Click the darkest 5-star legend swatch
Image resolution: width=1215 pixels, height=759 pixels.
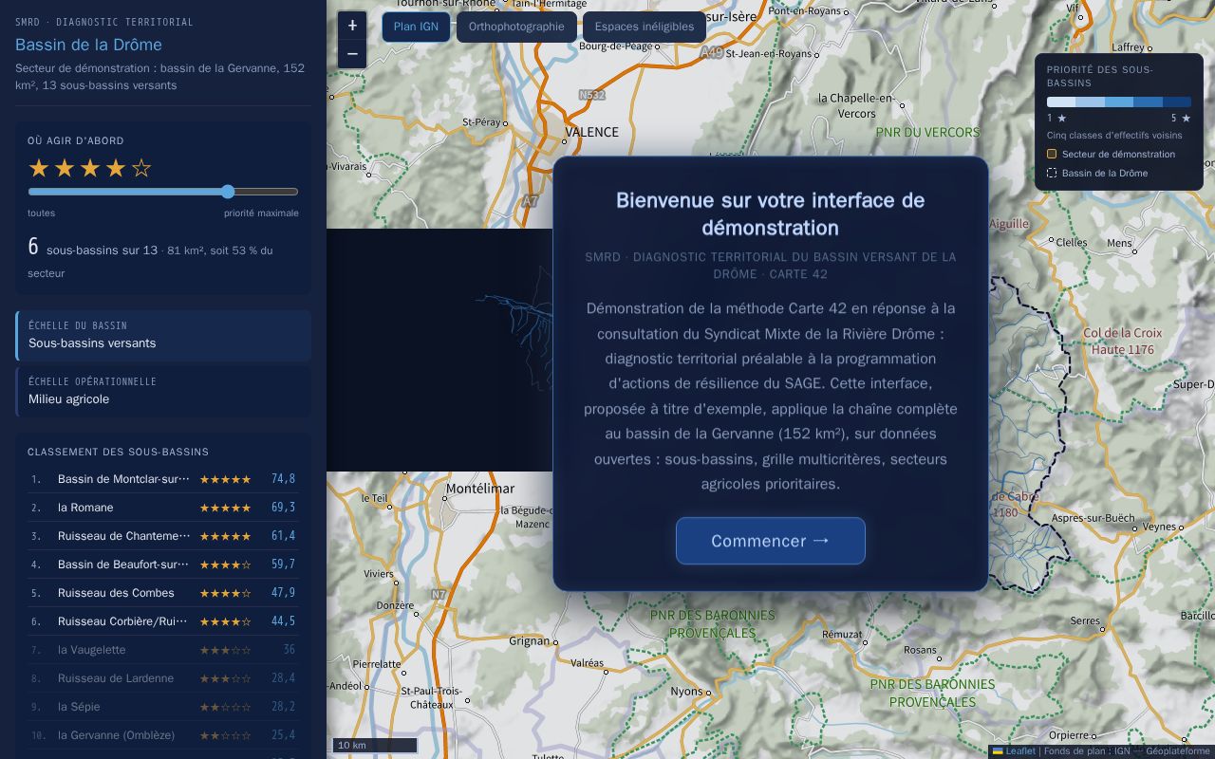coord(1177,102)
